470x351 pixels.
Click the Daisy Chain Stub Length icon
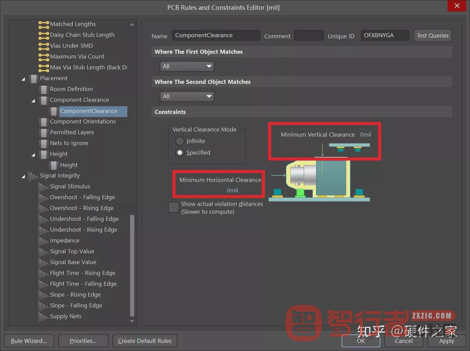[x=43, y=35]
